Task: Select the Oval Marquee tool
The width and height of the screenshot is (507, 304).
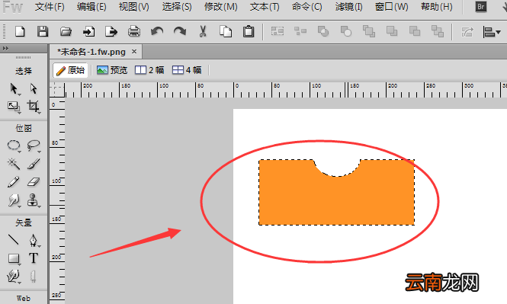Action: click(14, 146)
